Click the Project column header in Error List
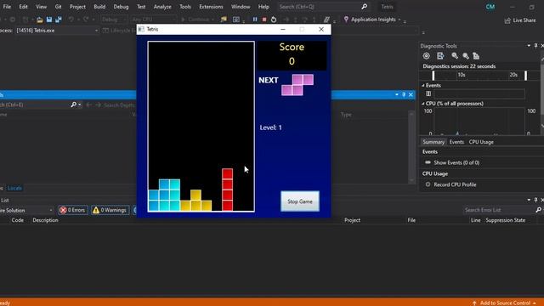 pos(352,220)
